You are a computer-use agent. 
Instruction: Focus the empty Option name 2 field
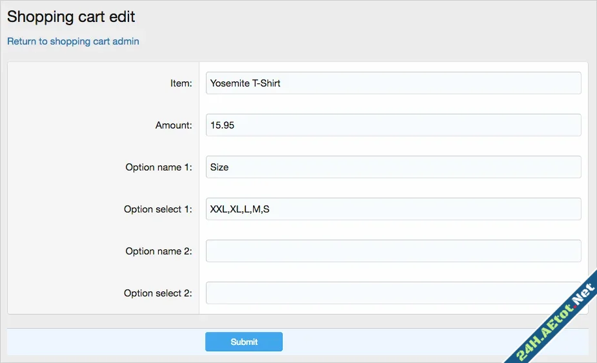[393, 251]
